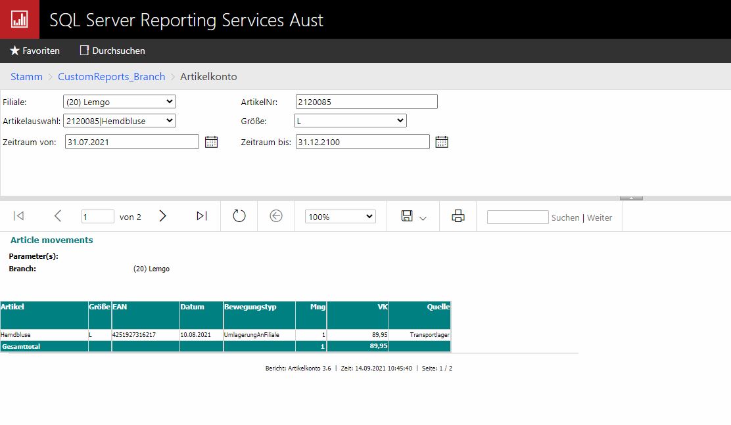The height and width of the screenshot is (425, 731).
Task: Open calendar for Zeitraum bis
Action: pyautogui.click(x=442, y=142)
